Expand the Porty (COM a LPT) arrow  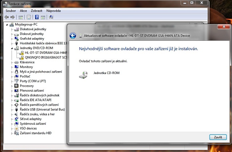pyautogui.click(x=12, y=81)
